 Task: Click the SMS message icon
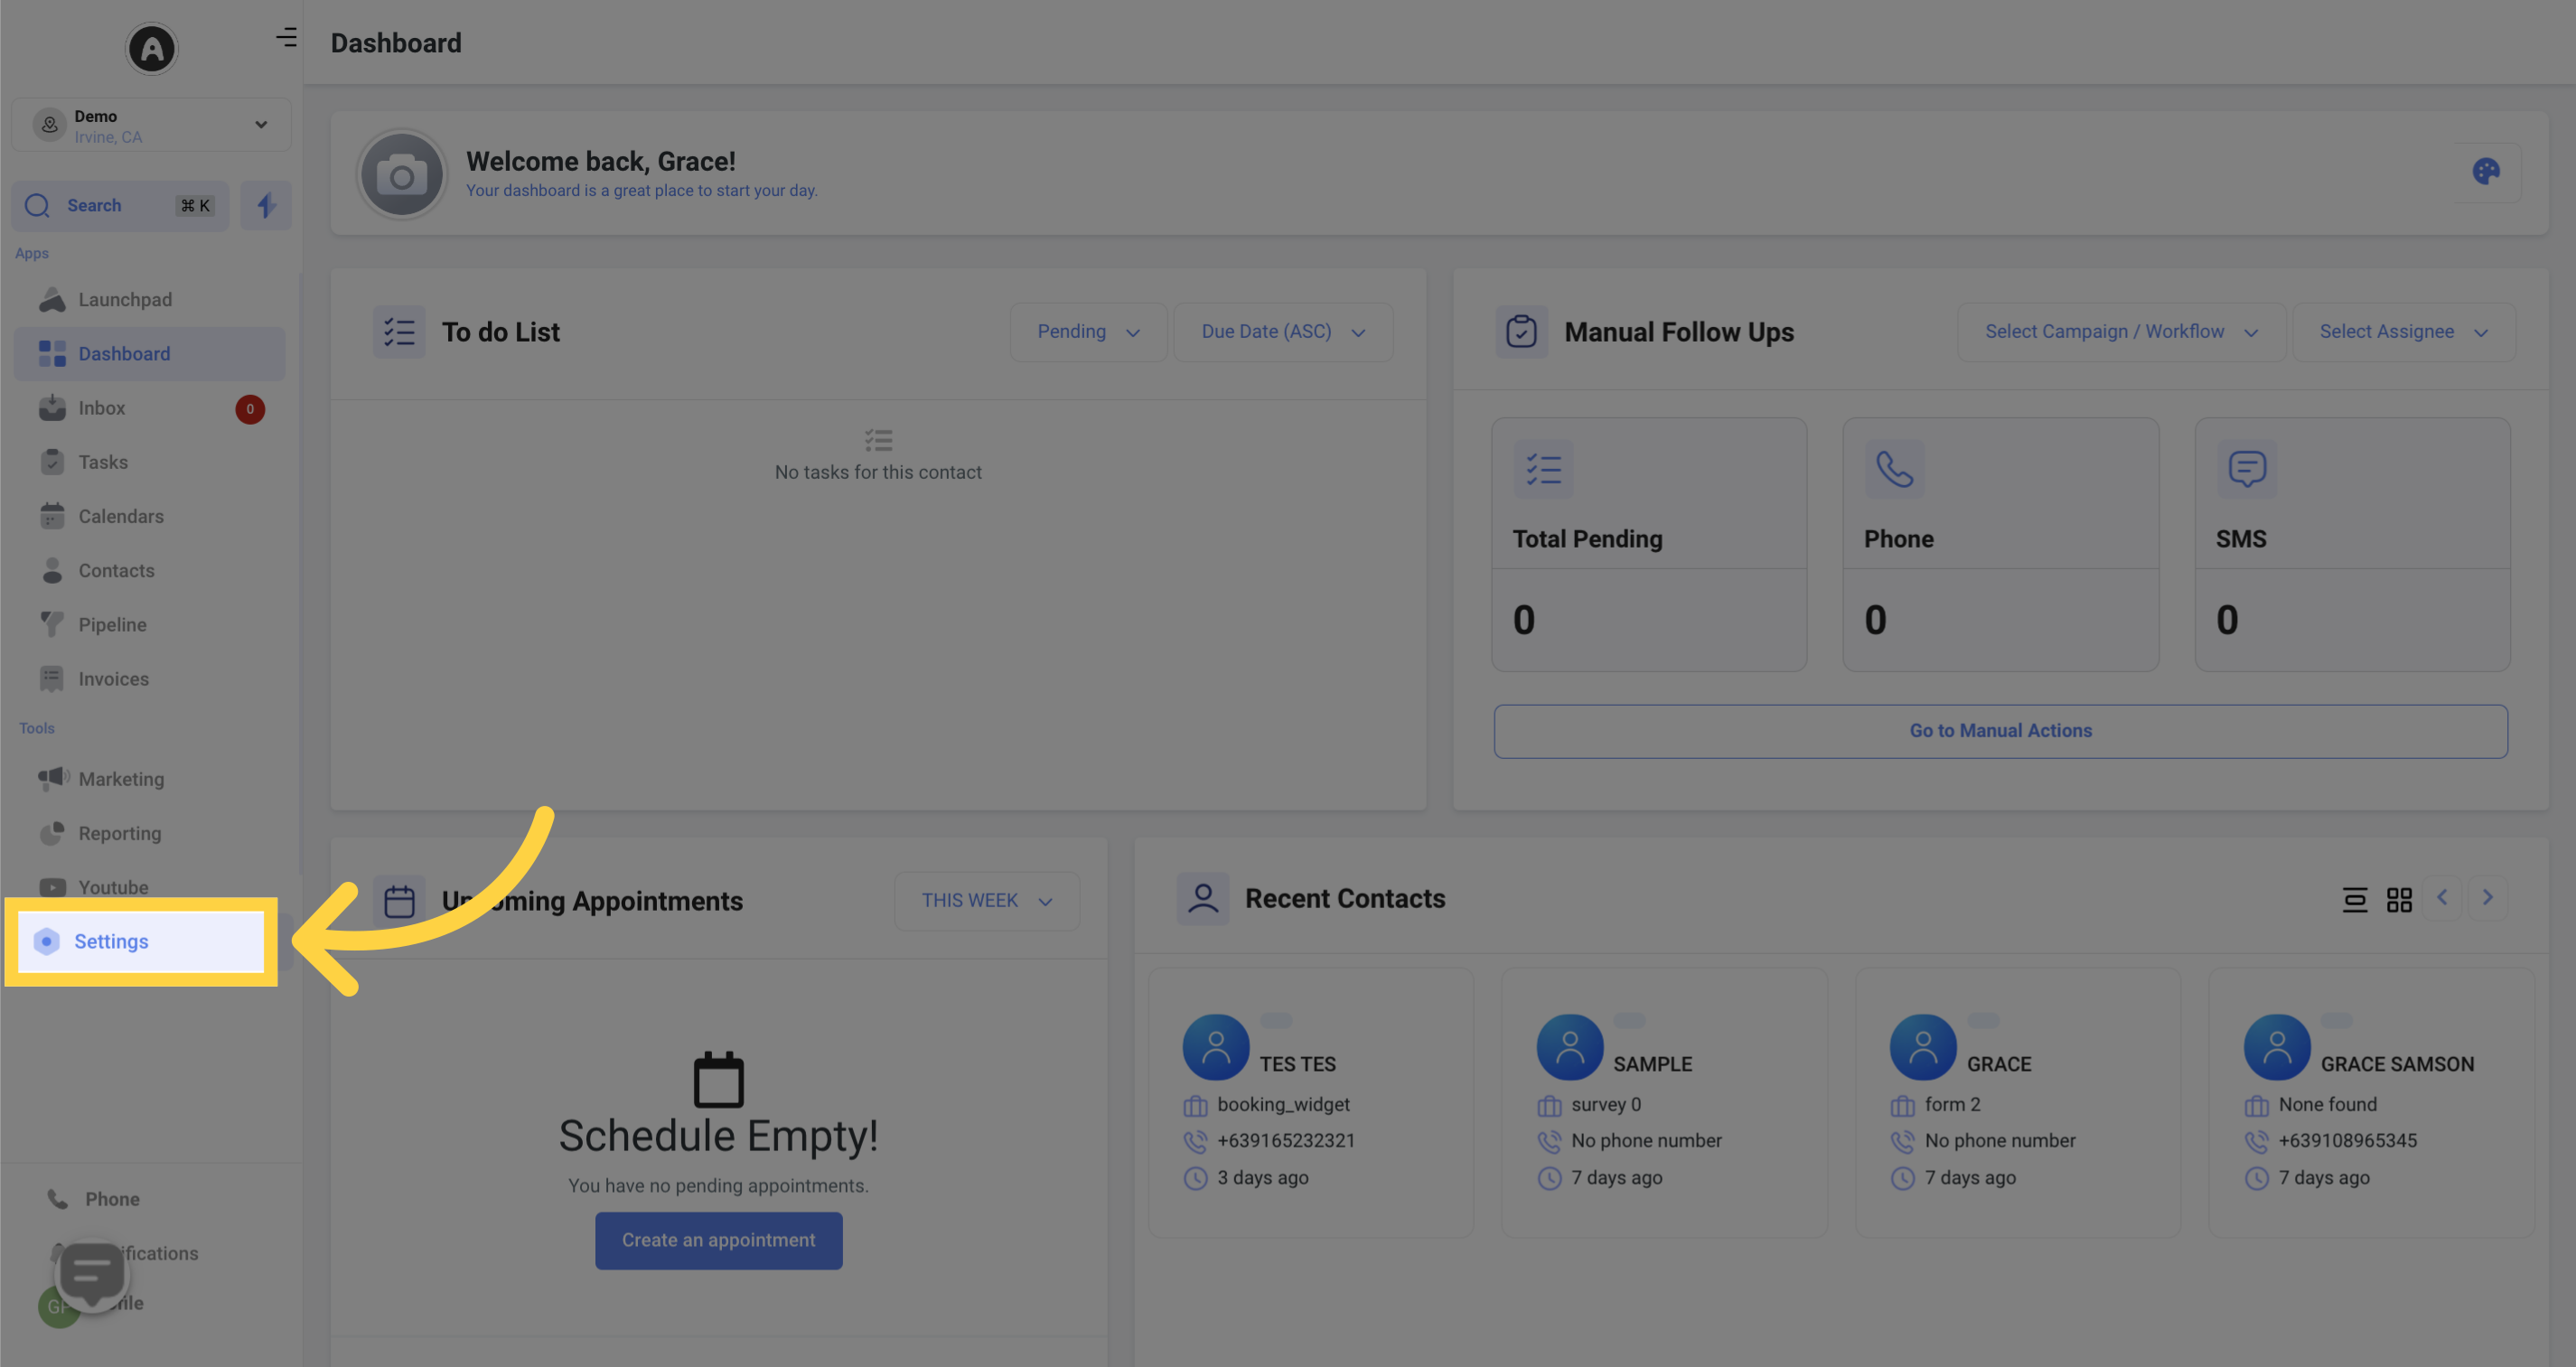(x=2246, y=469)
